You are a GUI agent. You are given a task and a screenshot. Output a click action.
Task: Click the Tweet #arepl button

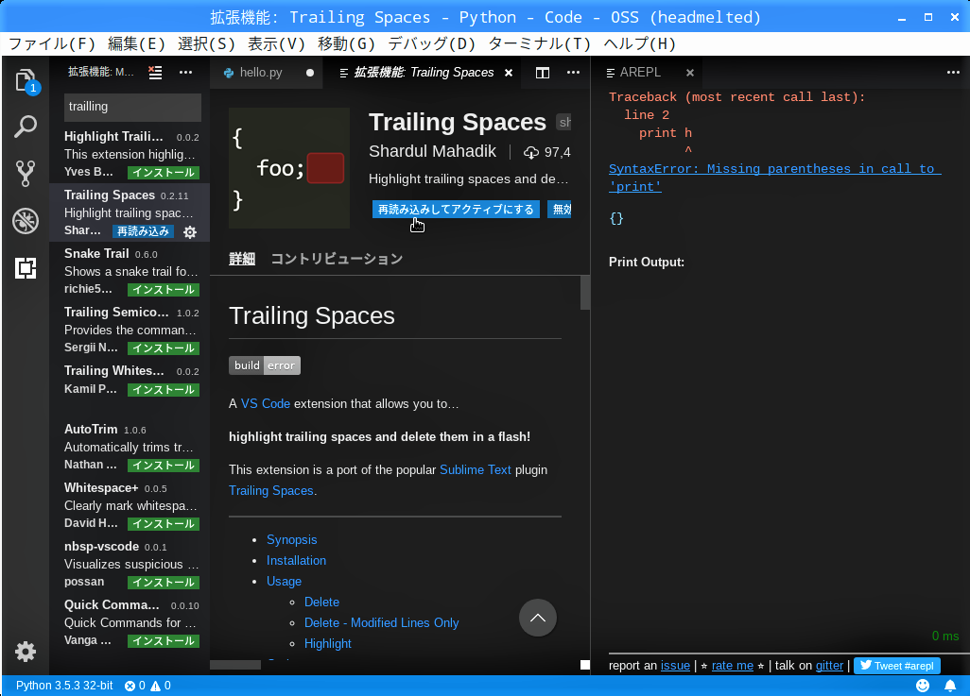(897, 666)
